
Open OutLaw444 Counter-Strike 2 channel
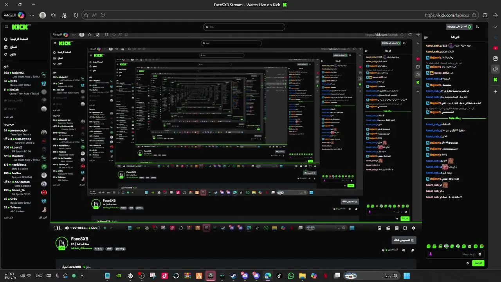[x=25, y=141]
